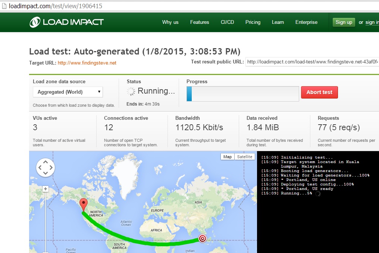This screenshot has width=379, height=253.
Task: Open the Why us menu item
Action: (170, 22)
